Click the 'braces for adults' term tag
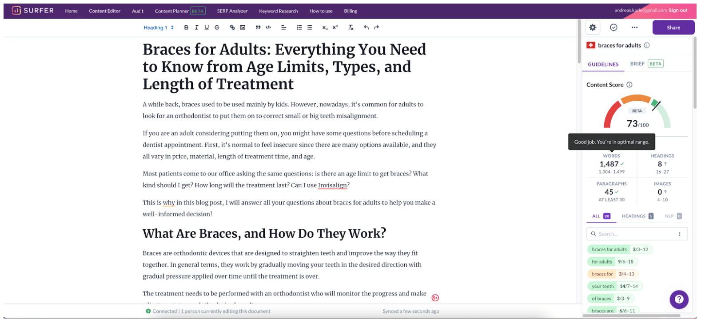 tap(620, 249)
